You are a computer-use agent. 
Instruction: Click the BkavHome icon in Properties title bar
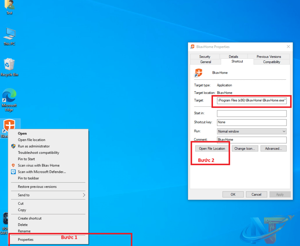pyautogui.click(x=192, y=47)
